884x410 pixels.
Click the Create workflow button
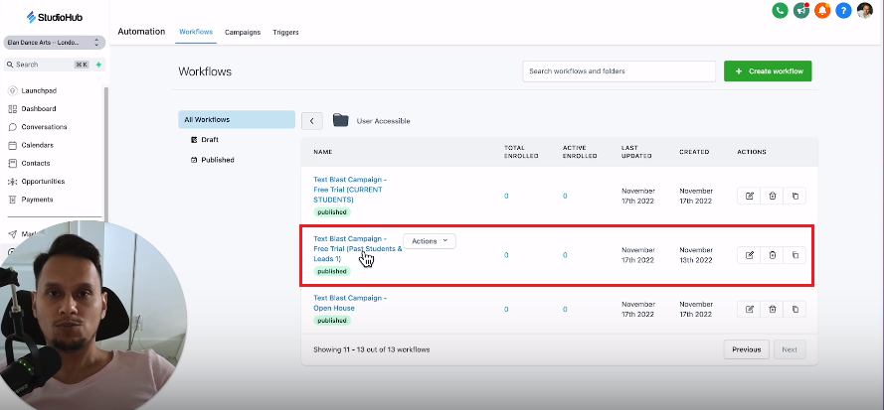pos(768,71)
